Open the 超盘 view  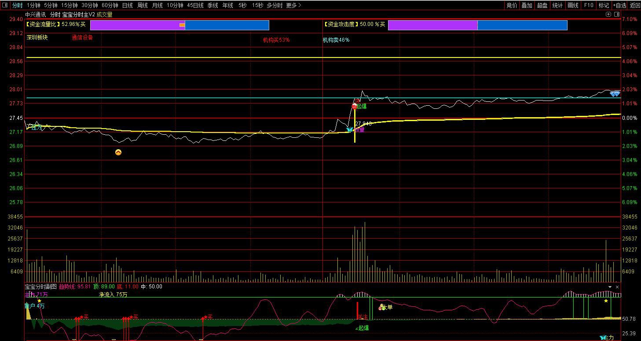[x=542, y=5]
